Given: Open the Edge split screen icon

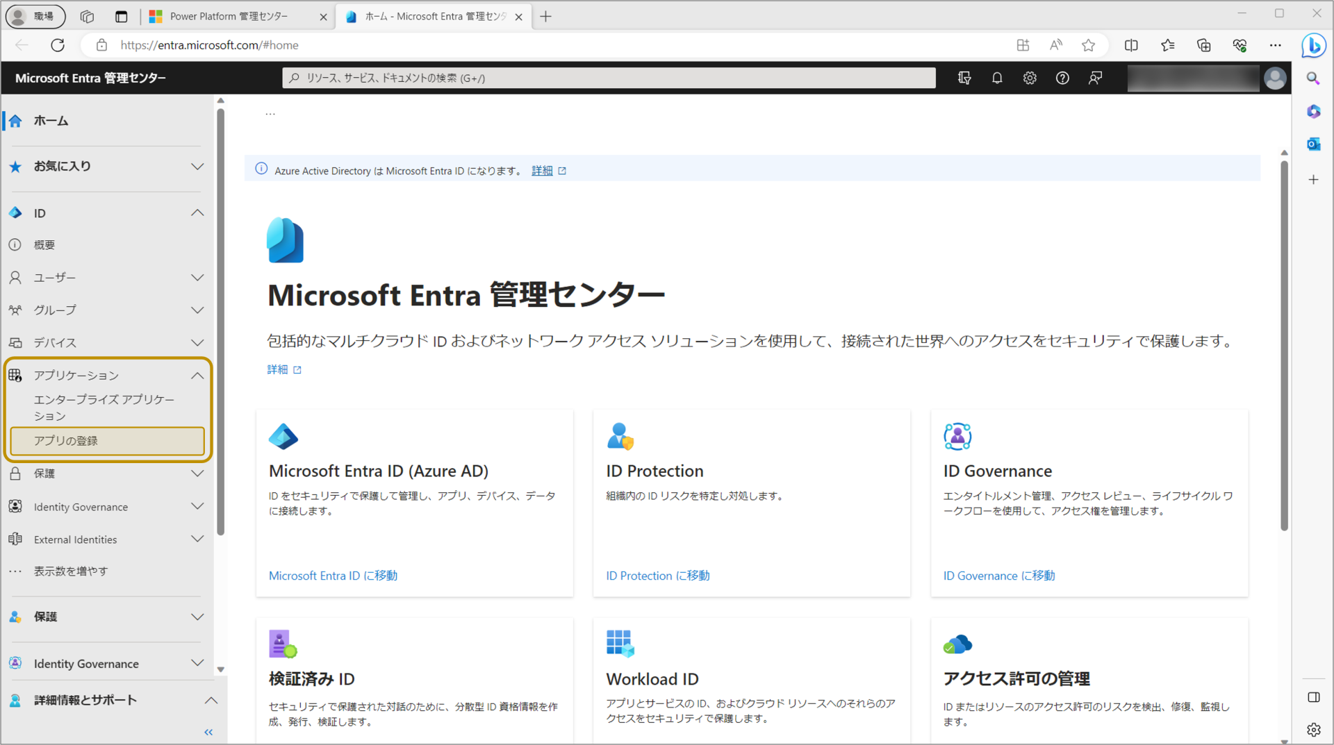Looking at the screenshot, I should [x=1131, y=45].
